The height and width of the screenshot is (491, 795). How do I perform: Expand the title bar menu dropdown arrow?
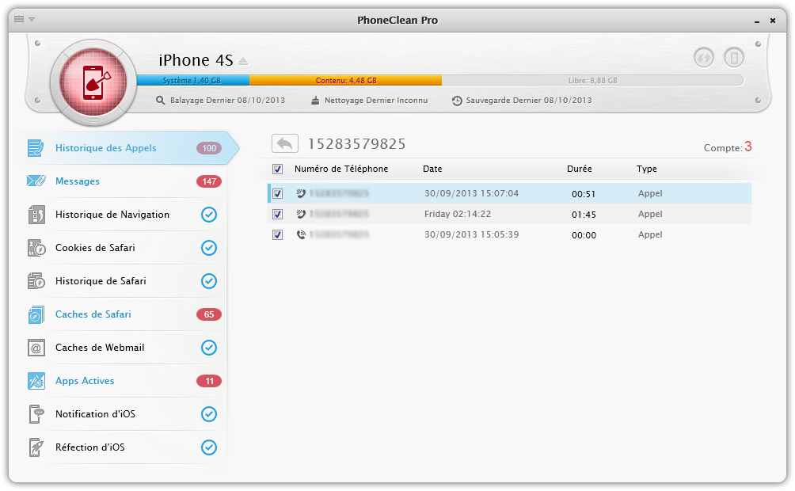tap(32, 19)
